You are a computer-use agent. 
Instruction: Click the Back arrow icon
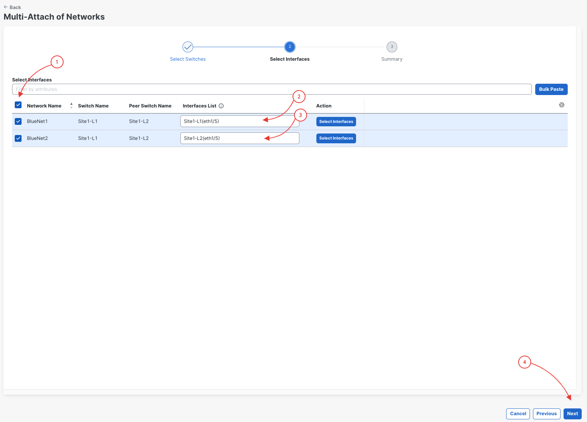point(6,7)
